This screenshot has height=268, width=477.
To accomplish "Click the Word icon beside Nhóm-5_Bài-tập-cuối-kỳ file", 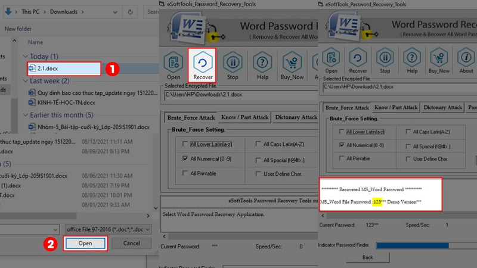I will coord(32,127).
